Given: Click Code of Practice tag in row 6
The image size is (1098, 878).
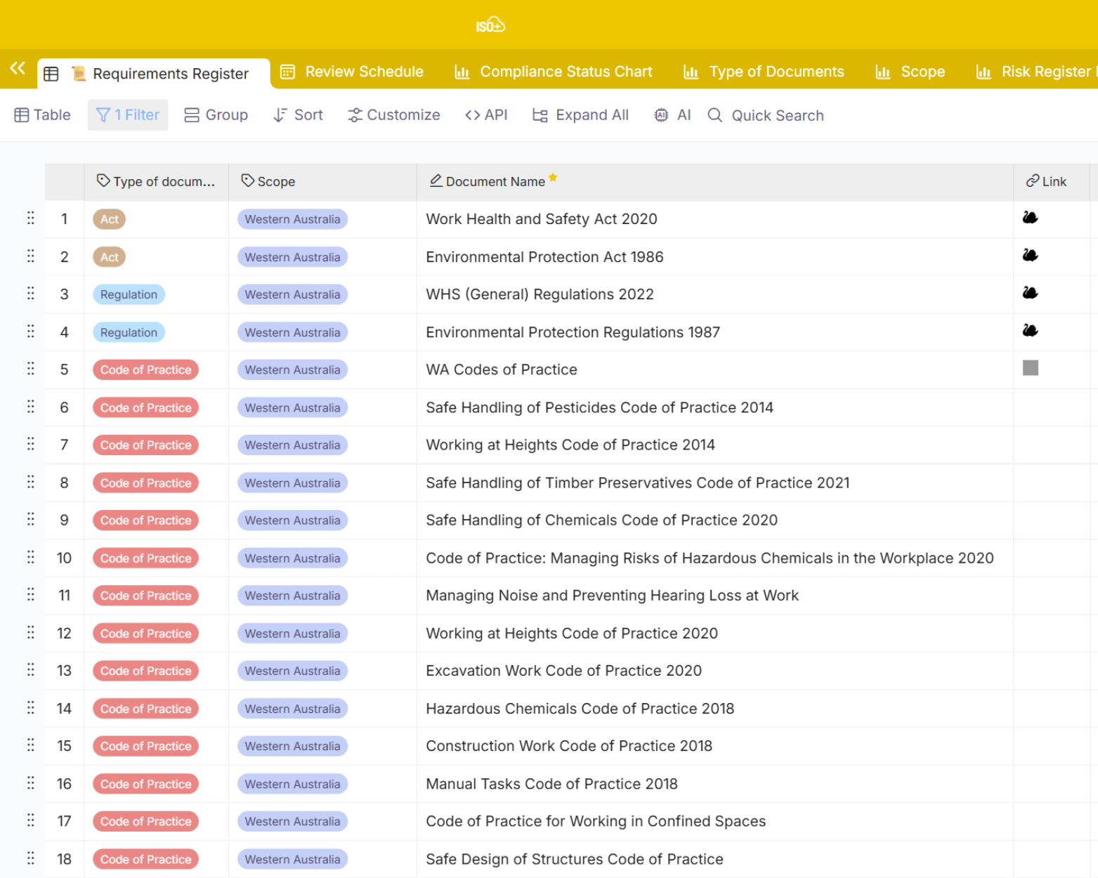Looking at the screenshot, I should click(145, 408).
